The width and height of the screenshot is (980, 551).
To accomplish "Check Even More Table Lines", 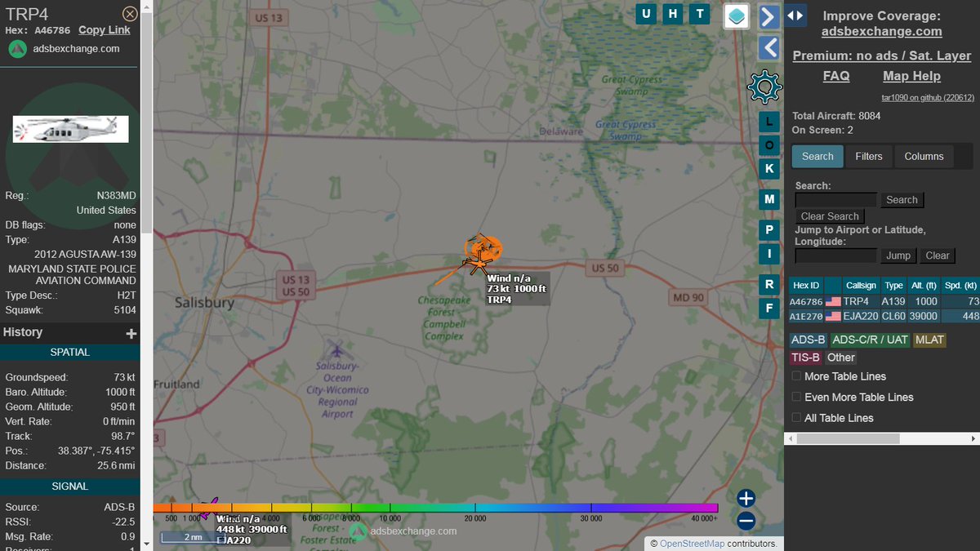I will coord(796,397).
